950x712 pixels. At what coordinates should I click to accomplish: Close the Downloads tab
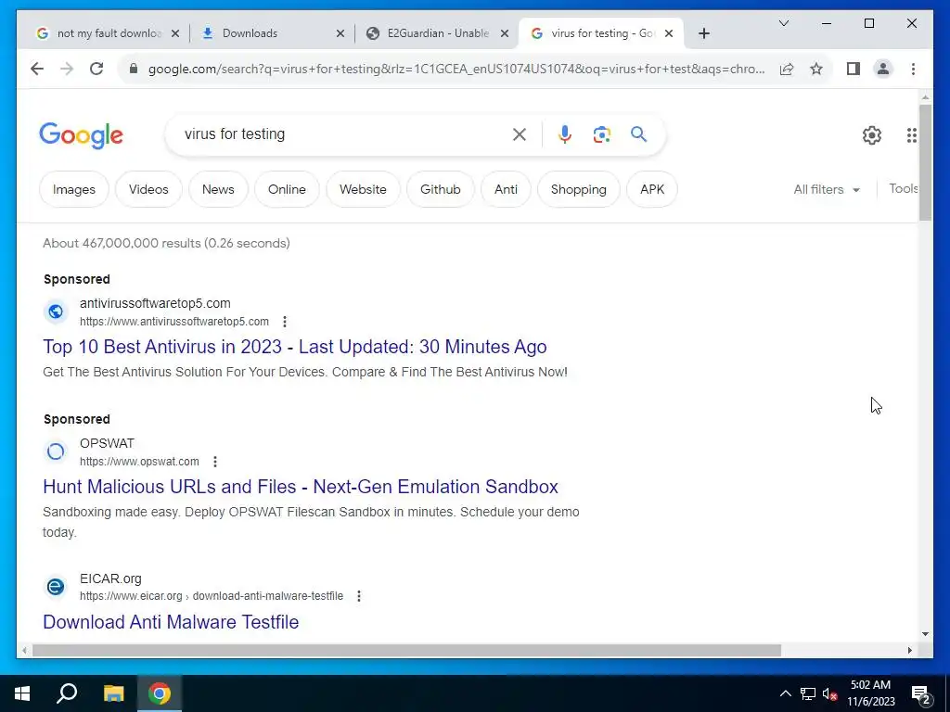pos(340,33)
